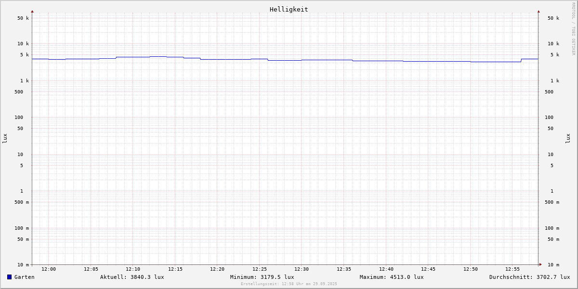Click the red arrow at the x-axis right end
This screenshot has width=578, height=289.
(x=540, y=264)
